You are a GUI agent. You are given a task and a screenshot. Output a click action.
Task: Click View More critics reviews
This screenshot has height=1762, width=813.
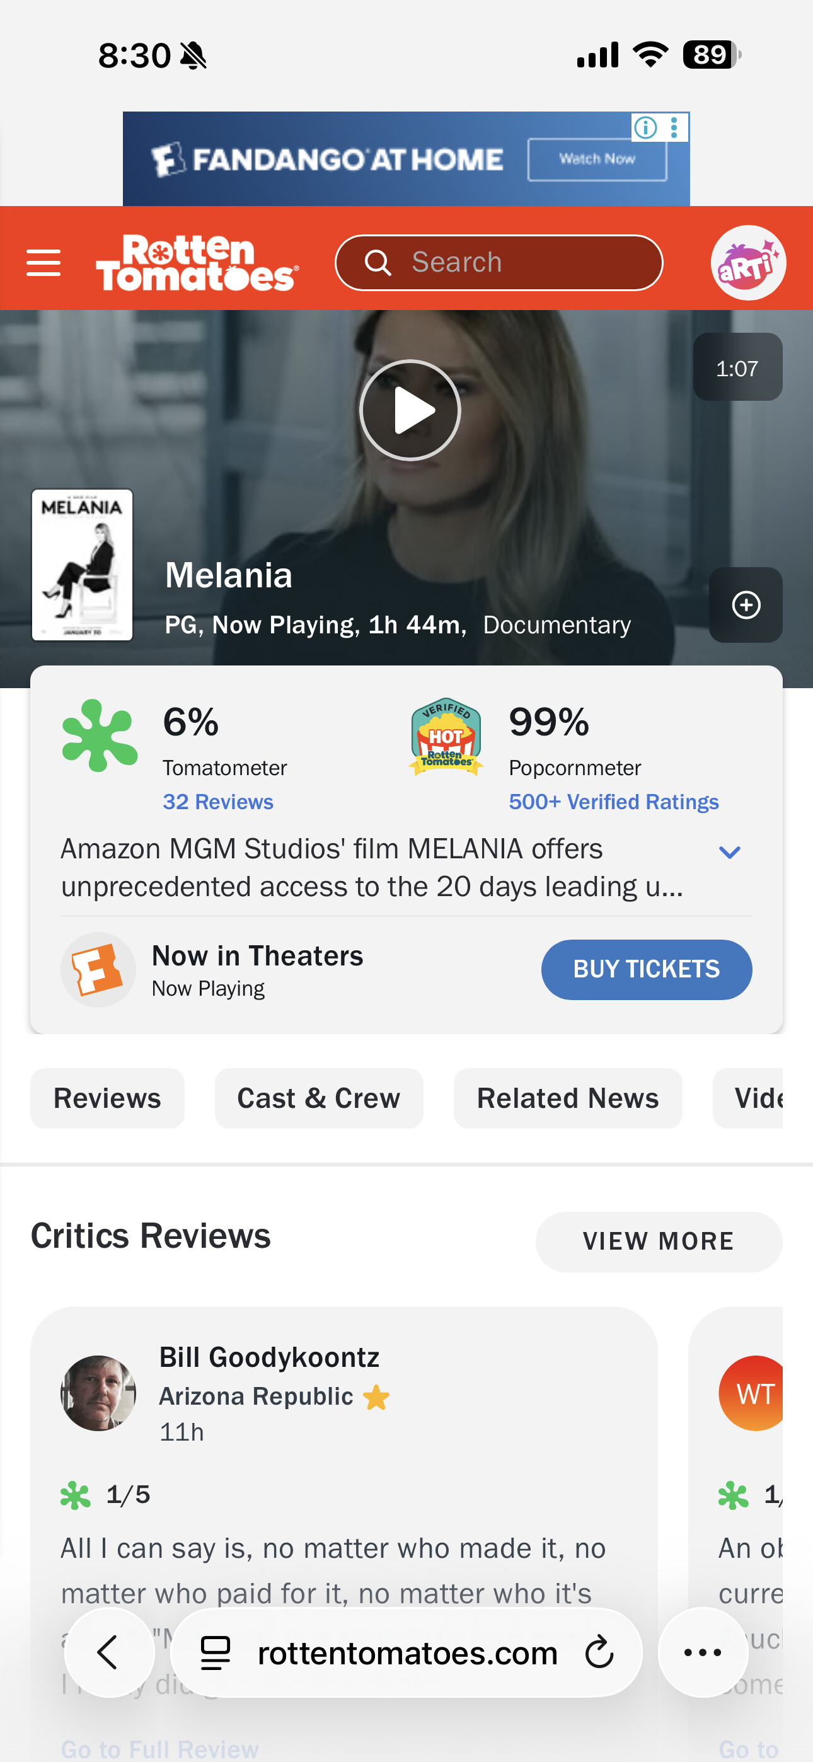point(659,1241)
